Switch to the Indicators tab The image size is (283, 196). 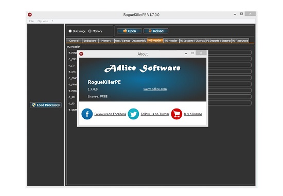point(90,41)
